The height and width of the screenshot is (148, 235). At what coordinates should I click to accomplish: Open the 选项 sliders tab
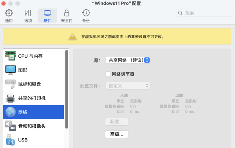click(28, 16)
